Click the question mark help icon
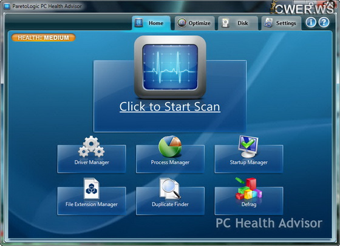 324,22
